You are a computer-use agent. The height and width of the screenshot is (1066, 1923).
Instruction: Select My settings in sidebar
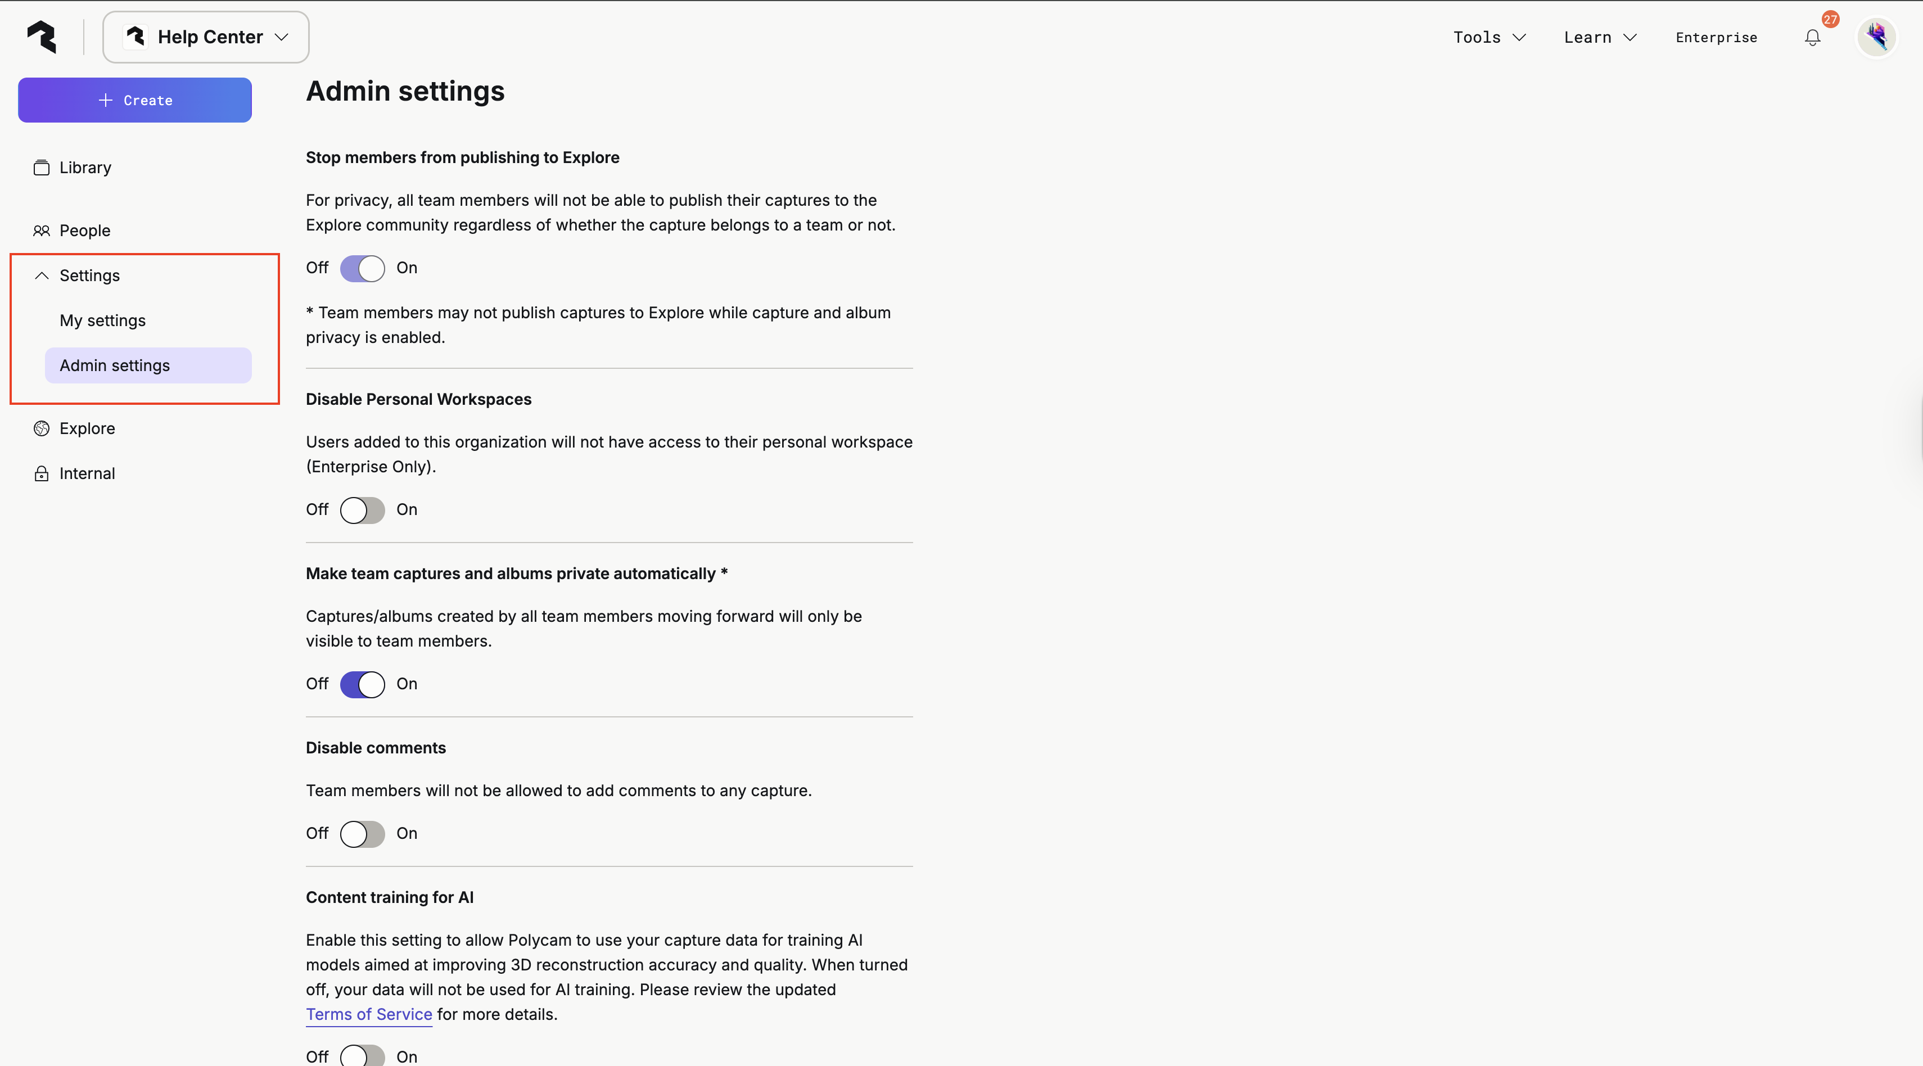coord(103,320)
